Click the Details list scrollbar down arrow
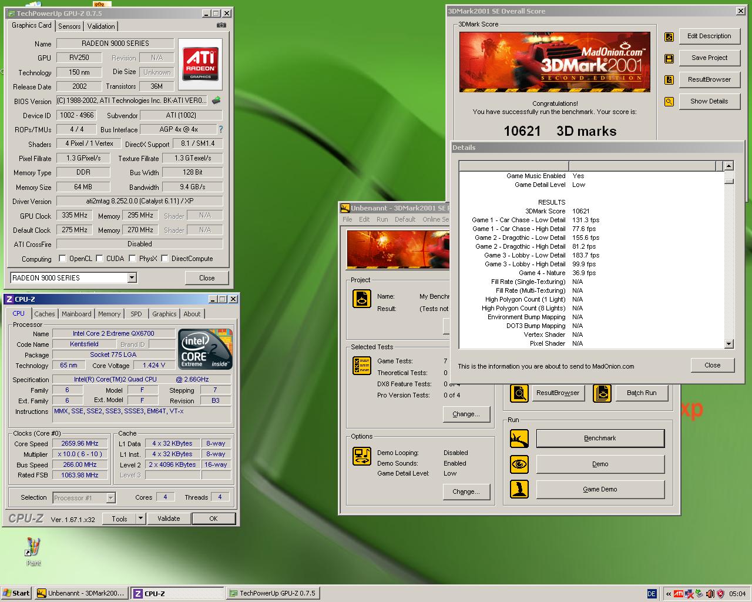 click(x=729, y=344)
